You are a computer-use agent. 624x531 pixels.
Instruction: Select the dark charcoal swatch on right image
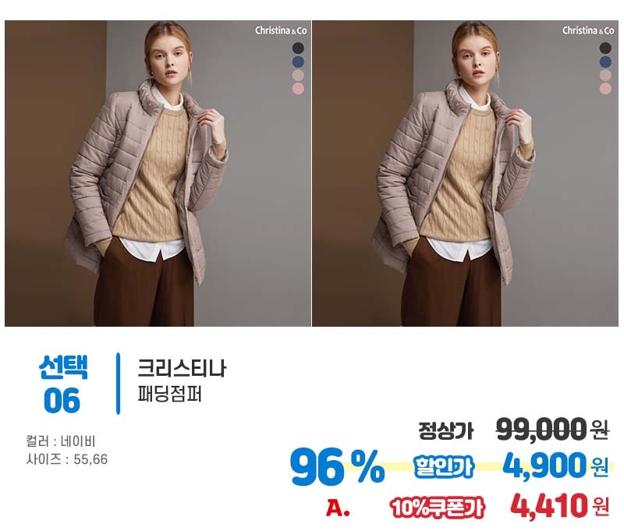(605, 48)
